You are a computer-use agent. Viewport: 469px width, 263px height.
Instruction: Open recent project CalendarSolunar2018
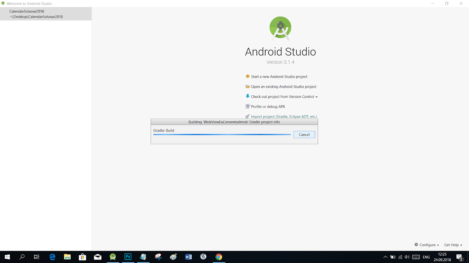point(46,14)
